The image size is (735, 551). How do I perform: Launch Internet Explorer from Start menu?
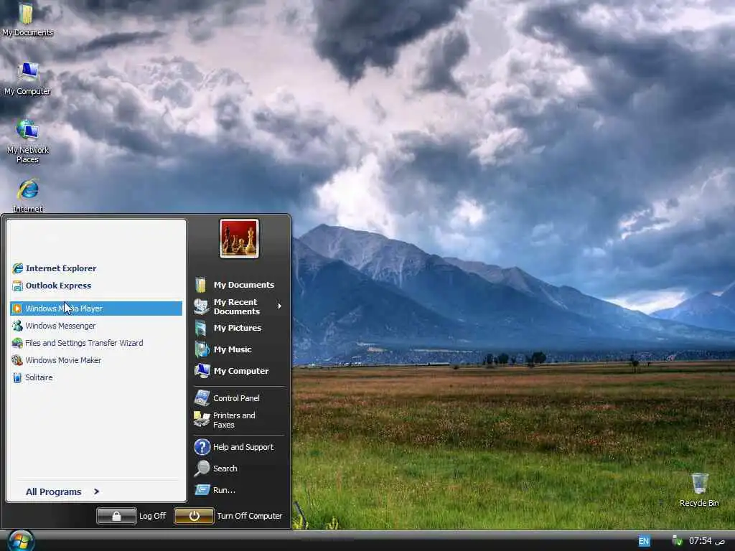[x=96, y=268]
